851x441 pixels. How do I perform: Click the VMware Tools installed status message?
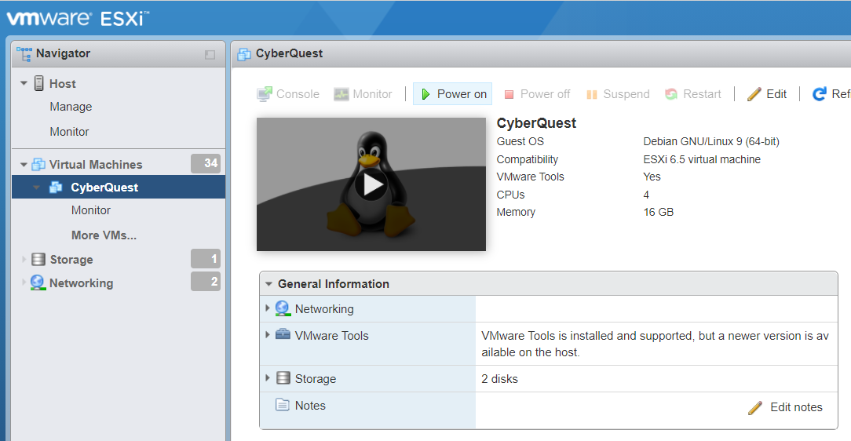pyautogui.click(x=655, y=344)
